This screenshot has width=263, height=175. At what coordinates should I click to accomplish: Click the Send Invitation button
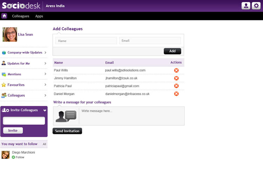(67, 131)
